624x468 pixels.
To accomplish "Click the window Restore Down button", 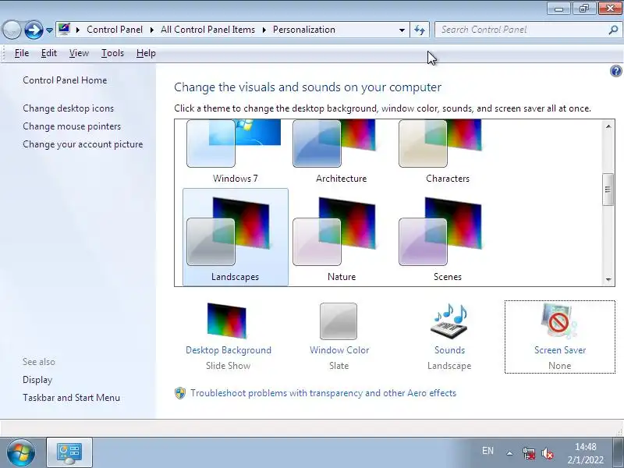I will (584, 9).
